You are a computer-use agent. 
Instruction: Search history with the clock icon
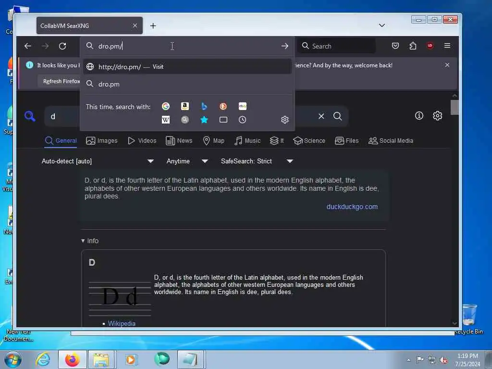pos(242,120)
